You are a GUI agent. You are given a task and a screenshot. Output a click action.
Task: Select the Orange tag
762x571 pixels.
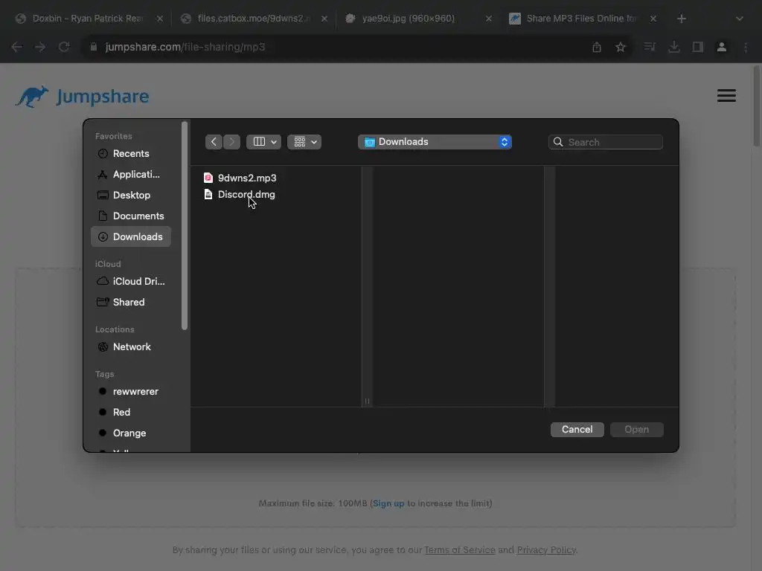pyautogui.click(x=131, y=433)
